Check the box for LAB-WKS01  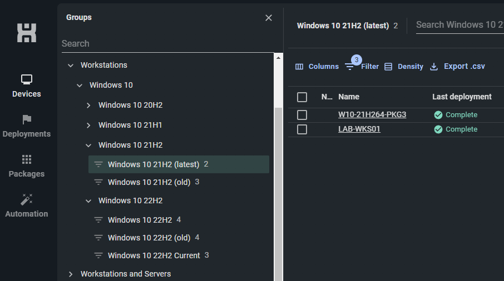[x=302, y=129]
